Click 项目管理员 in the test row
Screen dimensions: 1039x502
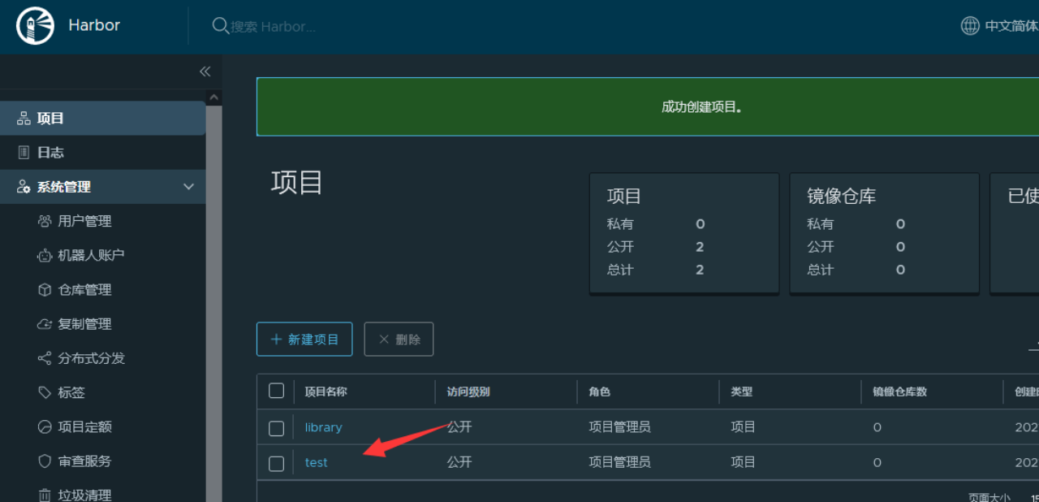(x=619, y=462)
